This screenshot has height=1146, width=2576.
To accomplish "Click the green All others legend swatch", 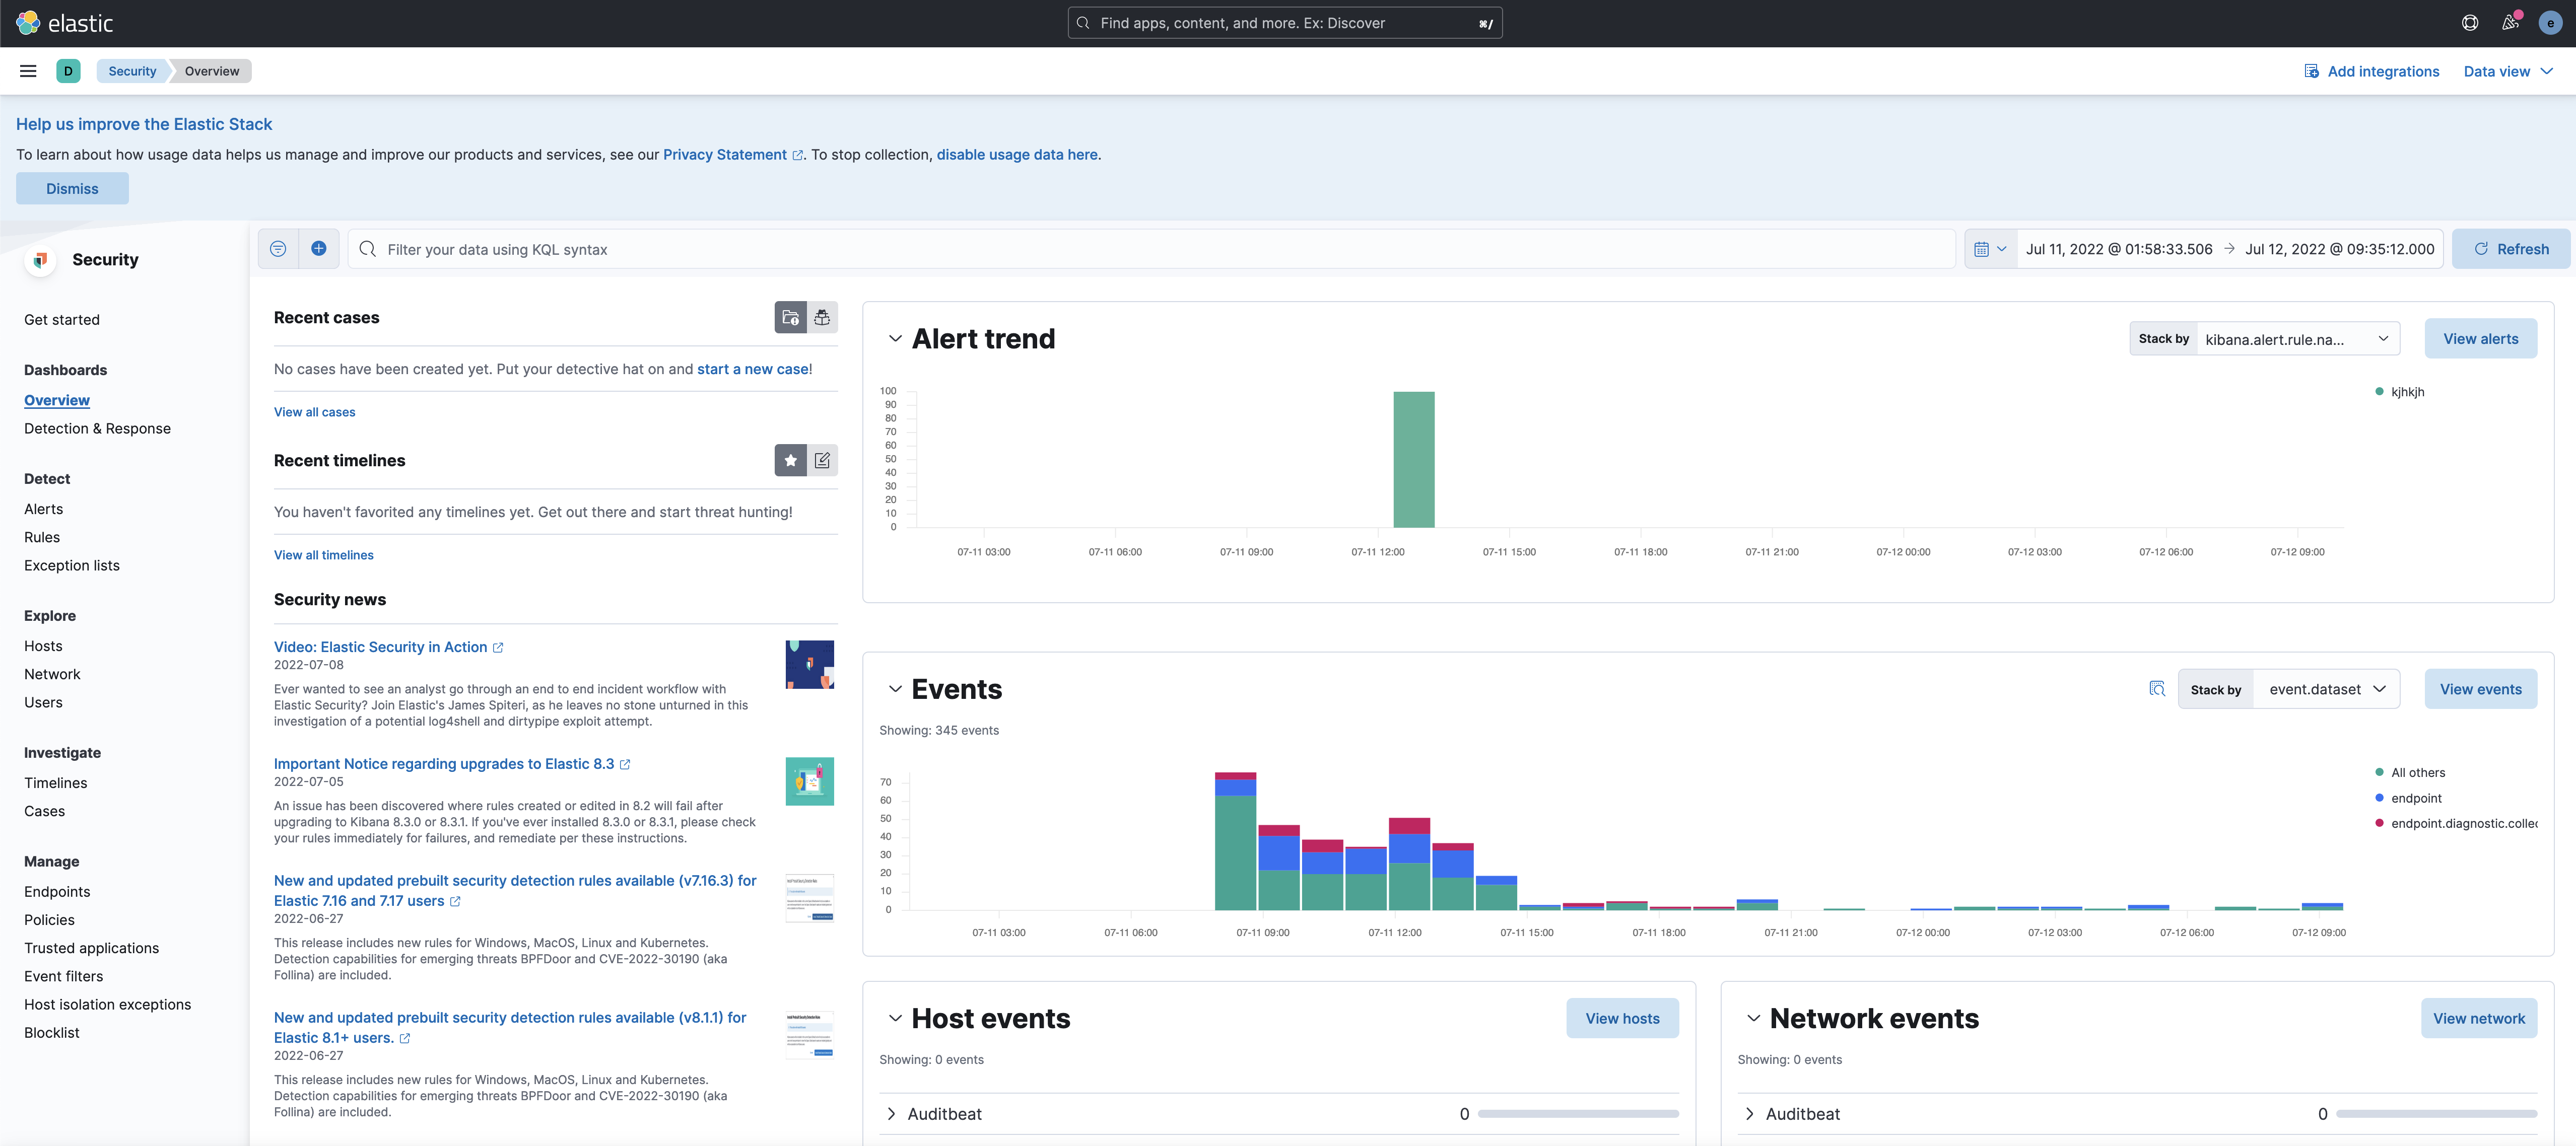I will click(x=2379, y=772).
